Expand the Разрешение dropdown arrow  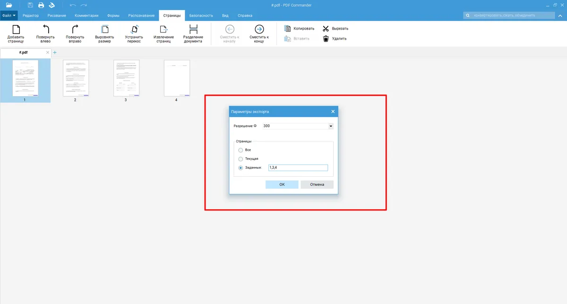(x=331, y=126)
